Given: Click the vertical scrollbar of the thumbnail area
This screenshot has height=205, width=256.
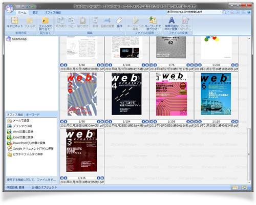Looking at the screenshot, I should point(249,154).
